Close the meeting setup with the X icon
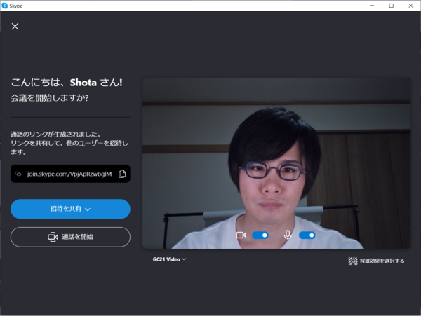 [15, 26]
